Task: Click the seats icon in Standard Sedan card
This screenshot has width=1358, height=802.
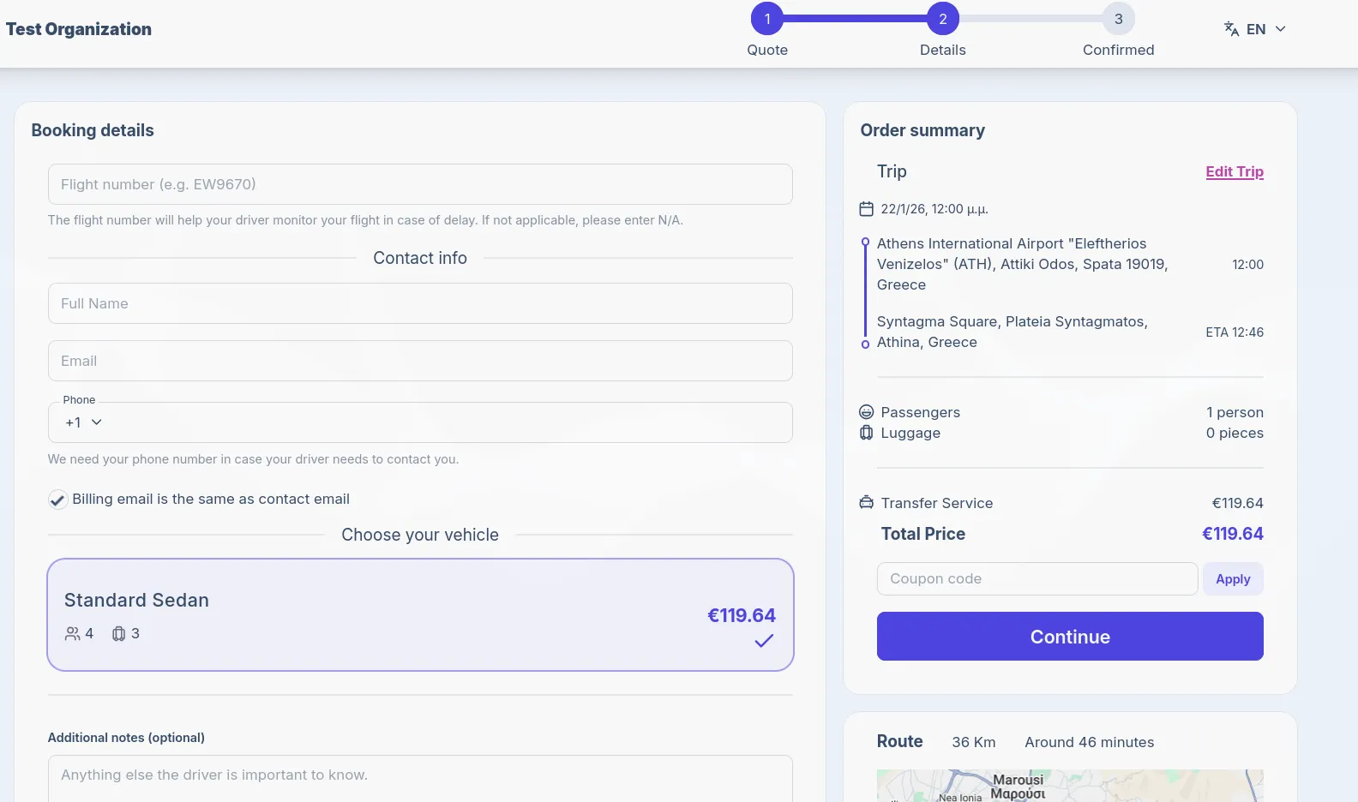Action: 72,634
